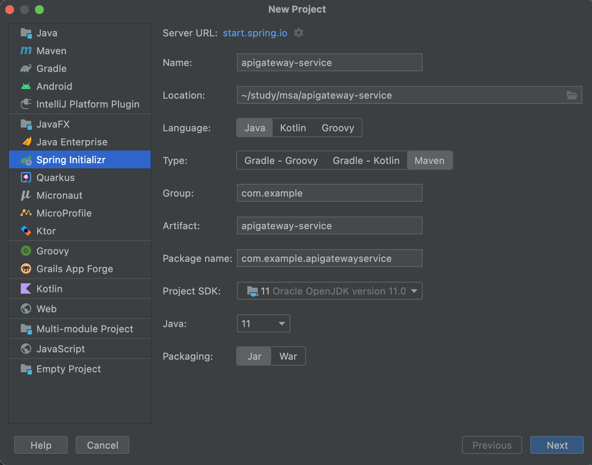This screenshot has width=592, height=465.
Task: Select Java as the language
Action: point(255,128)
